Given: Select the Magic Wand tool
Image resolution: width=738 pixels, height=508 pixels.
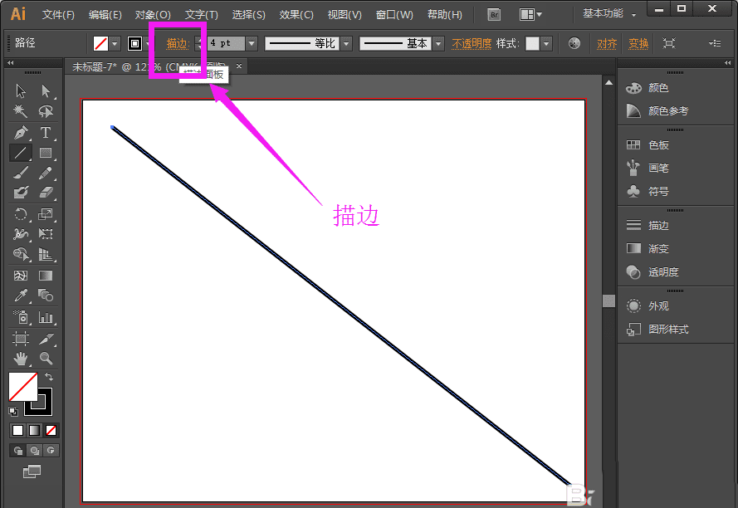Looking at the screenshot, I should pos(20,111).
